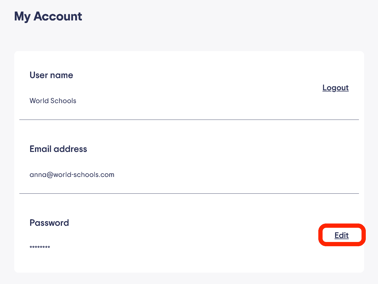Click the divider line below User name section
This screenshot has width=378, height=284.
(189, 120)
